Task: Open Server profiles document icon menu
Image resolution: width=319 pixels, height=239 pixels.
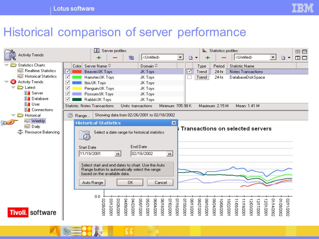Action: pyautogui.click(x=191, y=58)
